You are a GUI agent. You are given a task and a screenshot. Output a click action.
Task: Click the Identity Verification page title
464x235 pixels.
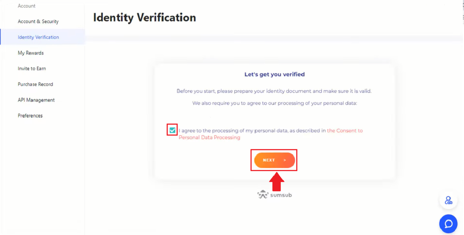pyautogui.click(x=144, y=17)
